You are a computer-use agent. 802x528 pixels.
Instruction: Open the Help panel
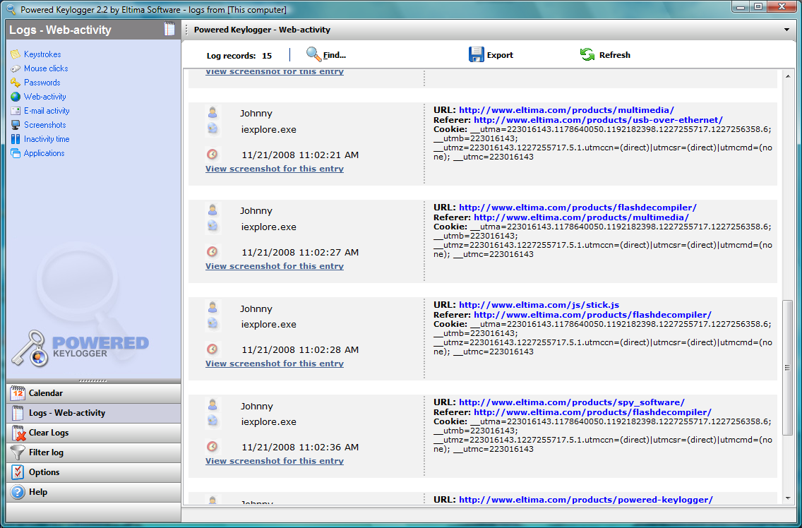(x=94, y=492)
